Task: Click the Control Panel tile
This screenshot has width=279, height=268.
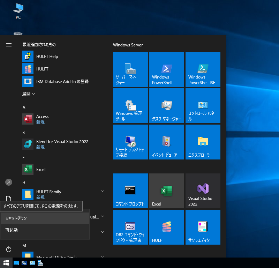Action: coord(203,106)
